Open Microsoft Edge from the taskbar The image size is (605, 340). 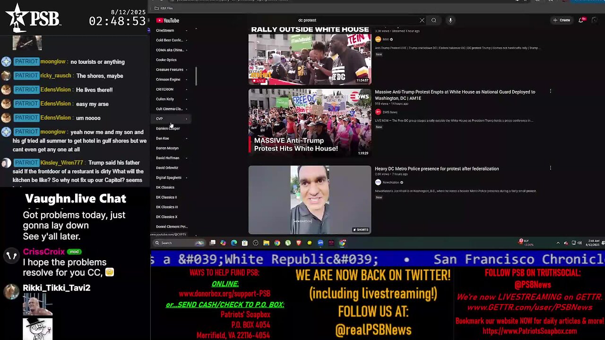234,243
